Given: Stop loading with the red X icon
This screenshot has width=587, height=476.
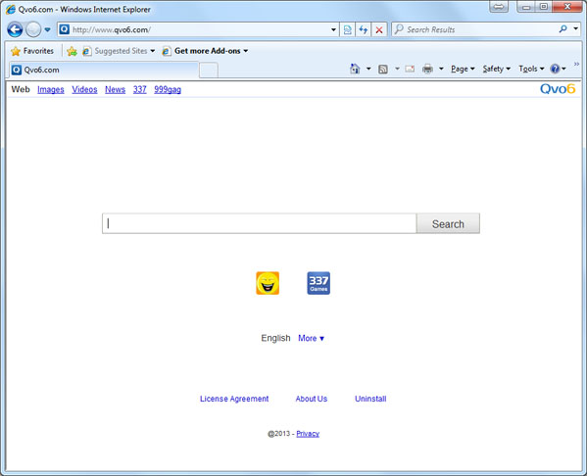Looking at the screenshot, I should click(x=379, y=30).
